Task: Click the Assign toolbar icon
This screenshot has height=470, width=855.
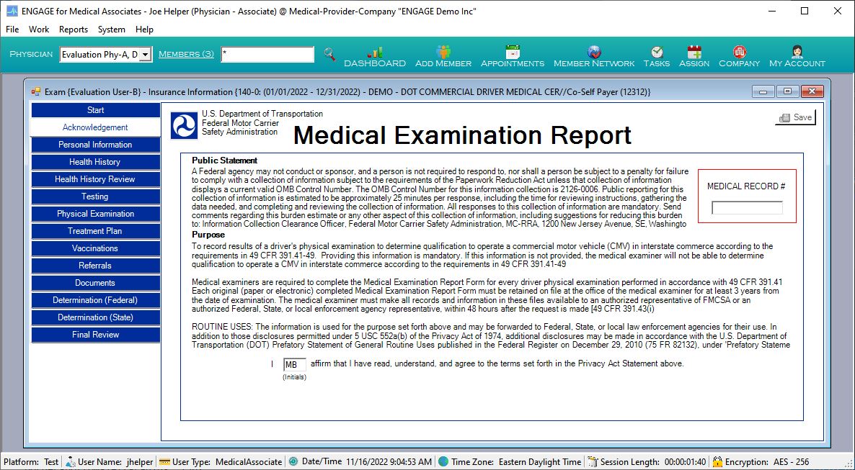Action: (694, 56)
